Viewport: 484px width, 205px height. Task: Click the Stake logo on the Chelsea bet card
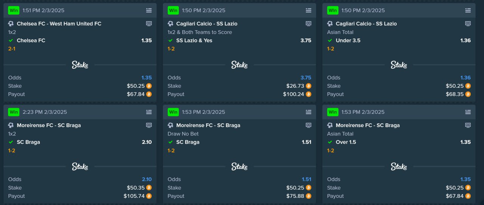point(80,65)
